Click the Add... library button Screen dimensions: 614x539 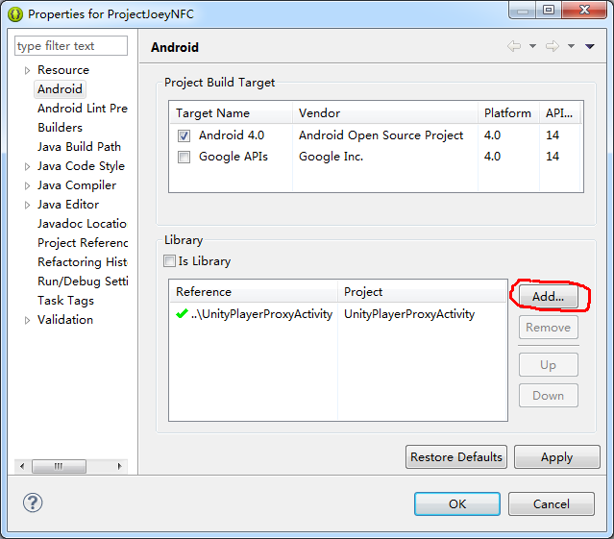tap(548, 297)
